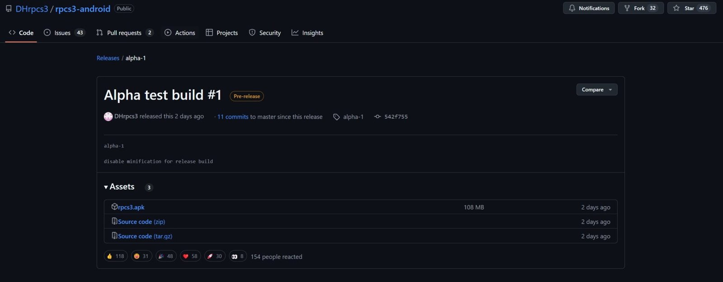Toggle the thumbs up reaction with 118

click(x=116, y=256)
